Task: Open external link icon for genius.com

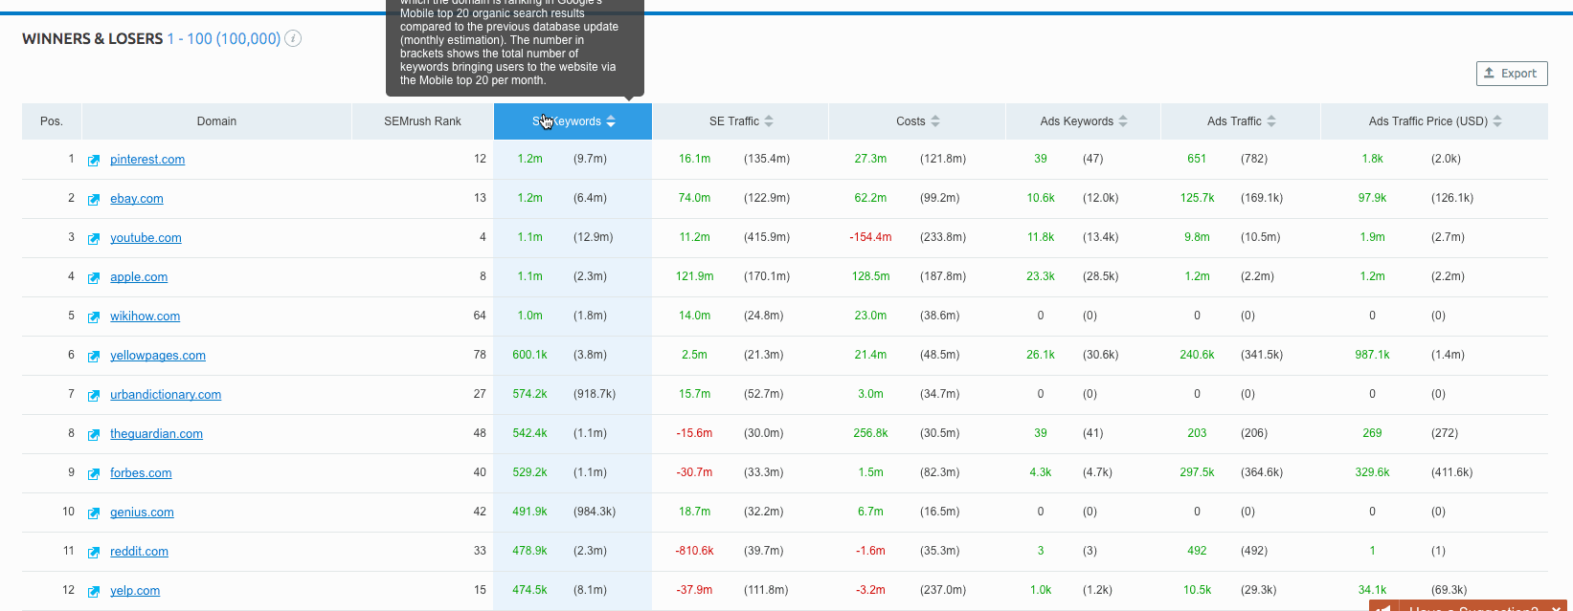Action: click(94, 513)
